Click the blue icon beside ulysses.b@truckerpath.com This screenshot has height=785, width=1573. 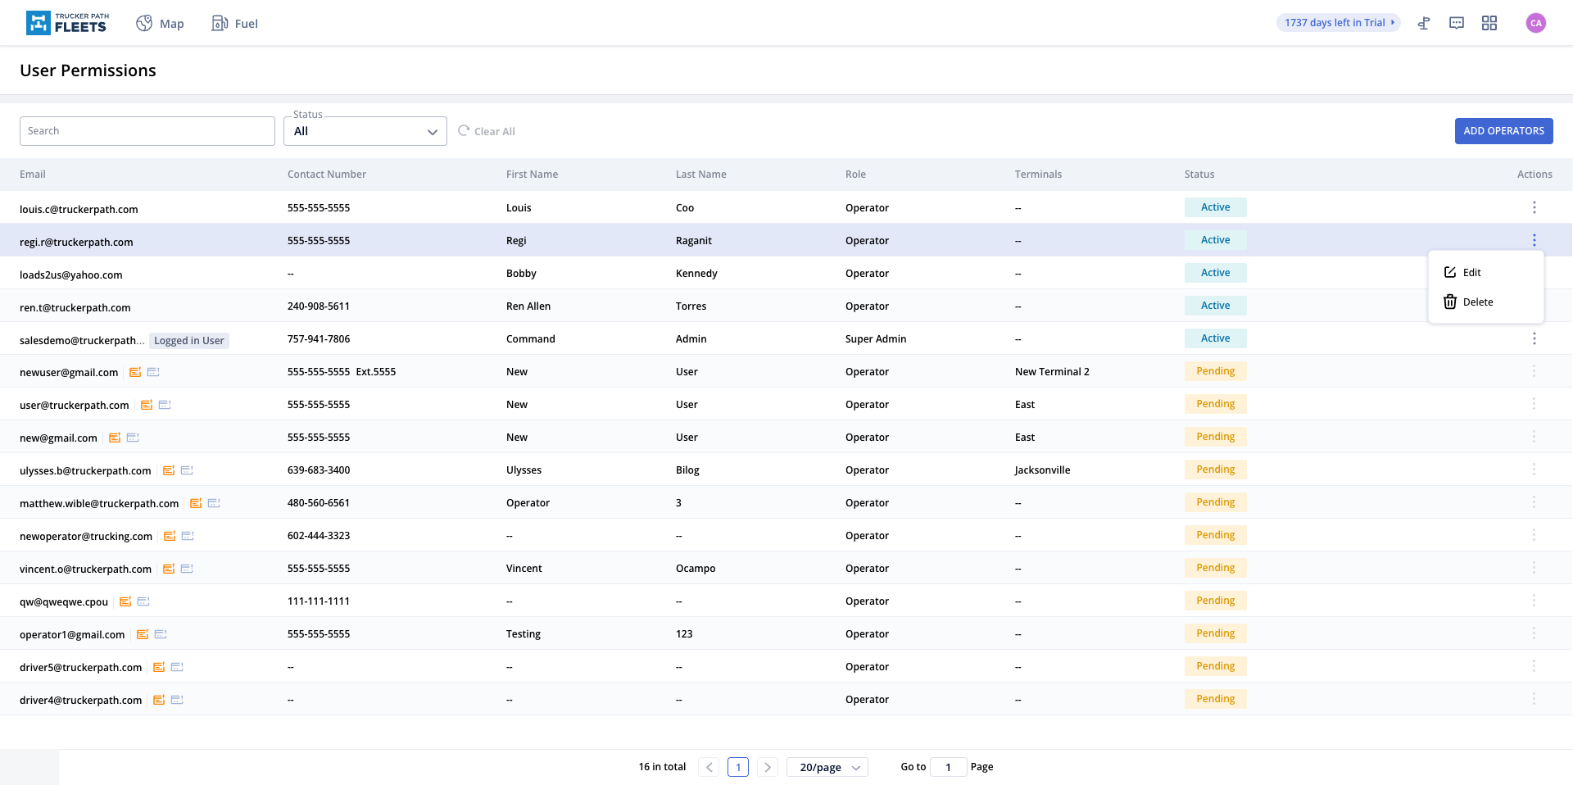187,470
